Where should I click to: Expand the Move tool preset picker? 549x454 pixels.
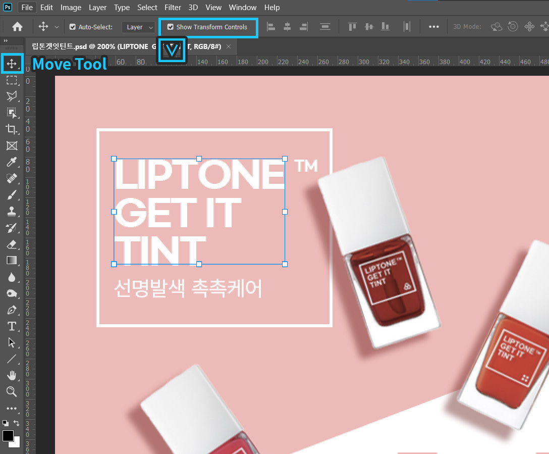tap(57, 27)
